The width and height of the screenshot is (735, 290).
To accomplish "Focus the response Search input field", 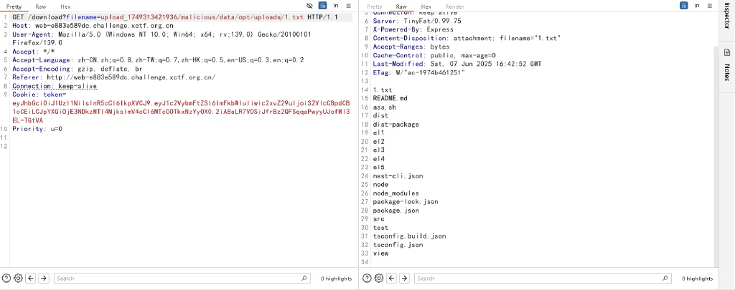I will pos(543,279).
